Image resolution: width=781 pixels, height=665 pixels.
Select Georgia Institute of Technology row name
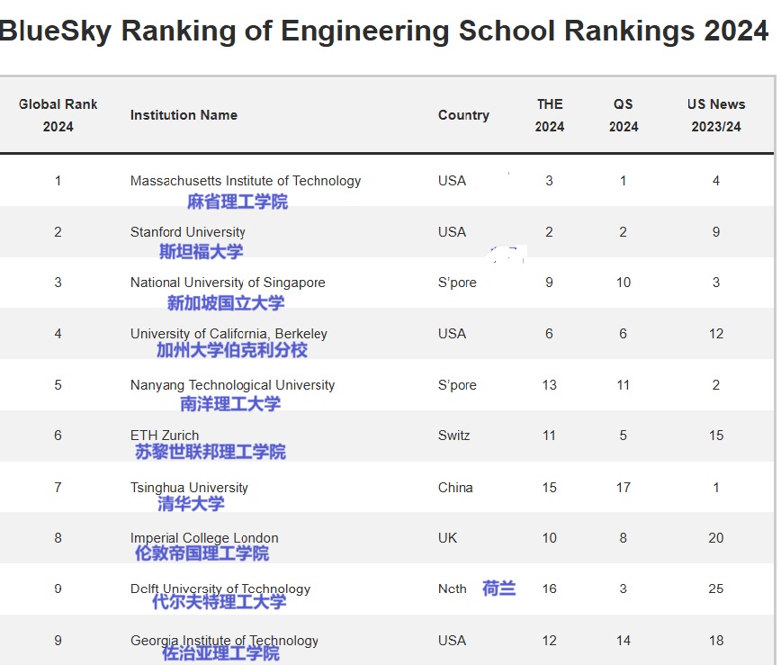(x=224, y=641)
